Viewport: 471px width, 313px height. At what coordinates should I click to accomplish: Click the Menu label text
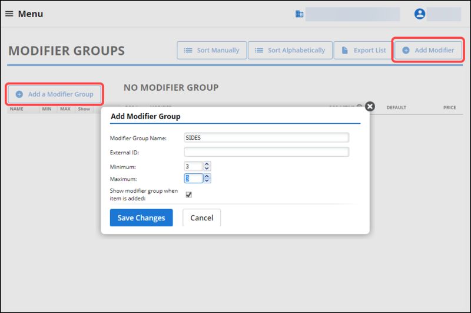31,14
